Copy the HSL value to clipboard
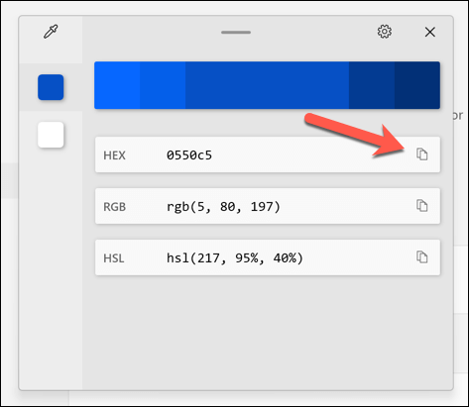 [422, 256]
